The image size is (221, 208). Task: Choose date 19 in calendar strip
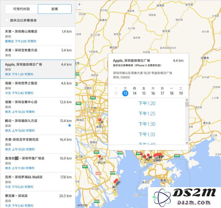tap(181, 93)
